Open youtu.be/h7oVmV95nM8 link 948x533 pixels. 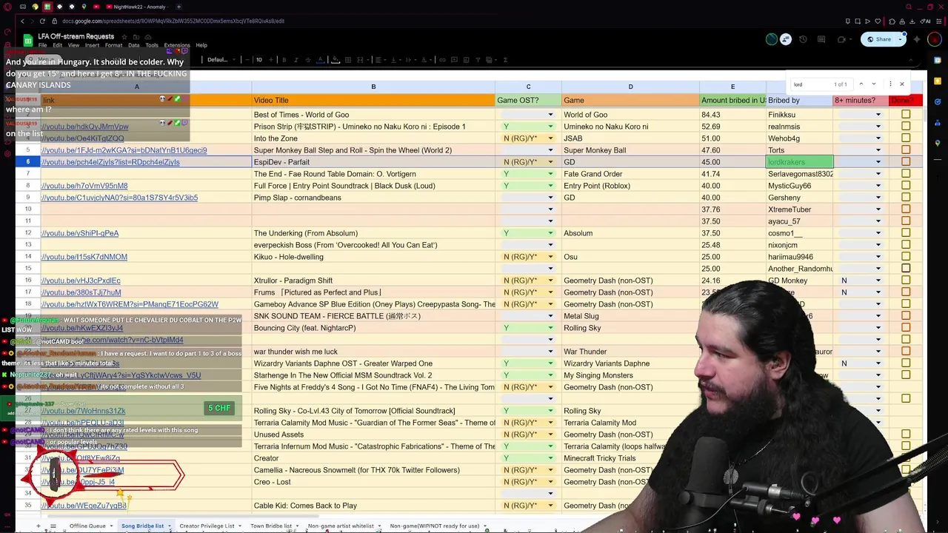[x=84, y=186]
